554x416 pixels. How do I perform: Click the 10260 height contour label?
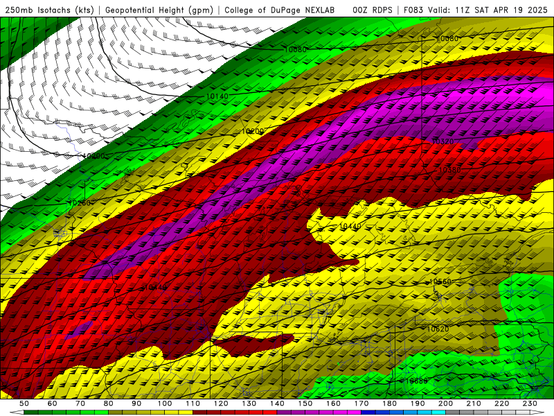(x=79, y=202)
